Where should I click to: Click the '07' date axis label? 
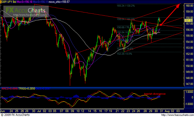coord(61,111)
